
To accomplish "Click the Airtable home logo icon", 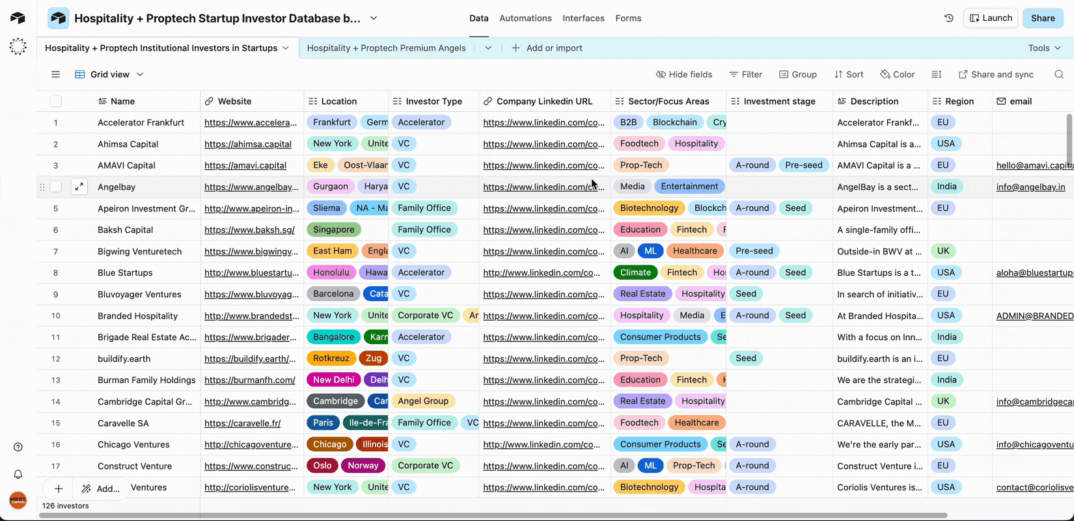I will [x=18, y=18].
